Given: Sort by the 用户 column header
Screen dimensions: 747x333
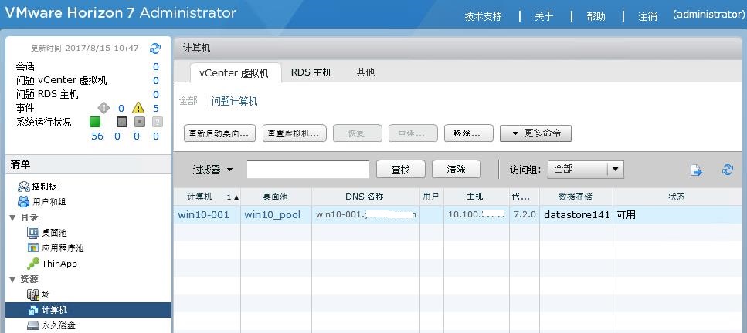Looking at the screenshot, I should pos(431,197).
